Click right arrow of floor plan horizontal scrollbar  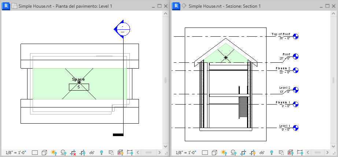coord(159,153)
